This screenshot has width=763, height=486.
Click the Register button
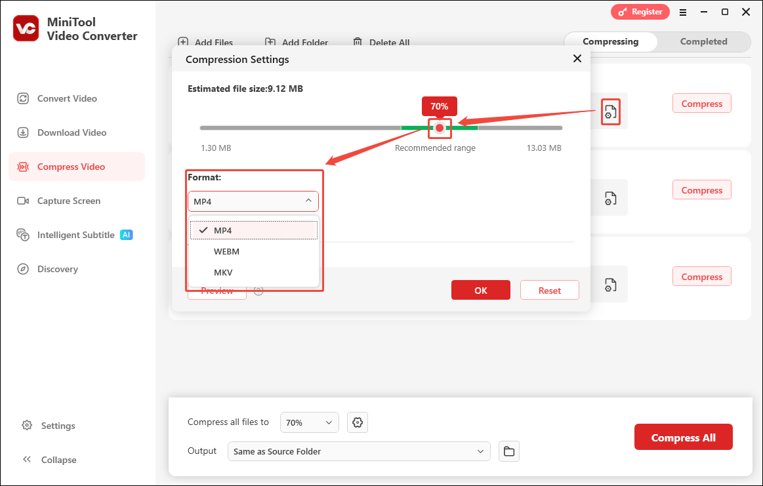640,12
